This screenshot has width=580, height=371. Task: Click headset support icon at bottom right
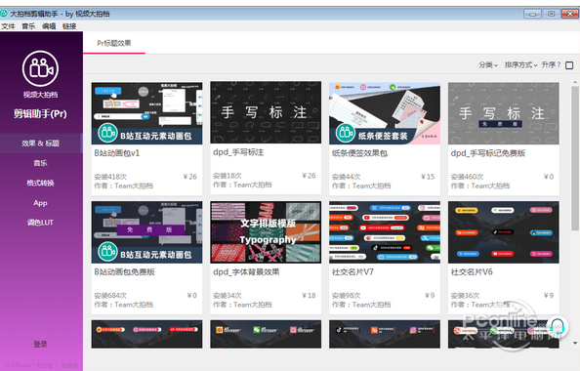click(558, 326)
